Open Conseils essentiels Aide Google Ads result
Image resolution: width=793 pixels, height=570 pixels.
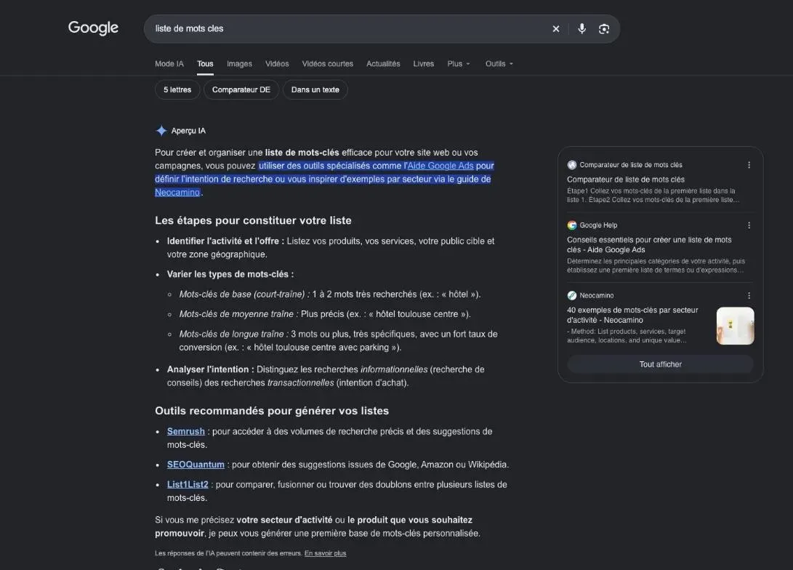pyautogui.click(x=649, y=245)
